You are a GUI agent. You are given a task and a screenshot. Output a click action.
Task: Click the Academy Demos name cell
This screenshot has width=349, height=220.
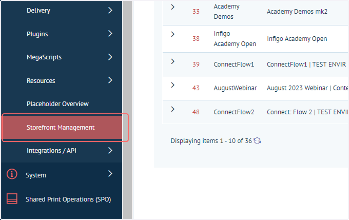click(227, 11)
